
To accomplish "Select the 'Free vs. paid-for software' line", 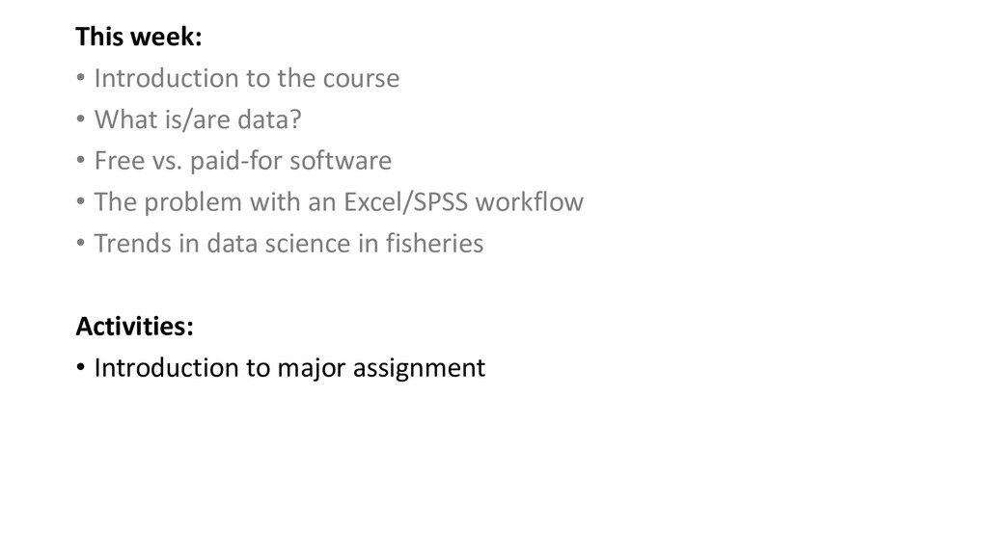I will click(x=242, y=161).
